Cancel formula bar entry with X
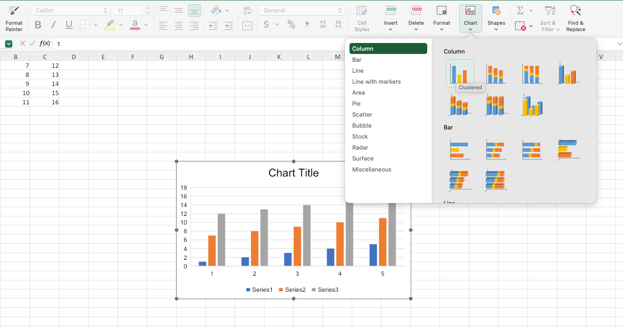The image size is (623, 327). [22, 43]
